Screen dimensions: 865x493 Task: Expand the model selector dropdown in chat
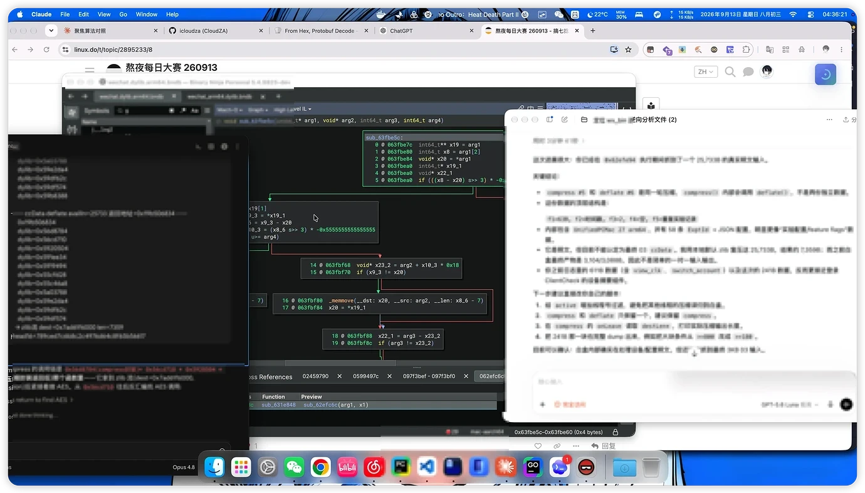pos(789,405)
